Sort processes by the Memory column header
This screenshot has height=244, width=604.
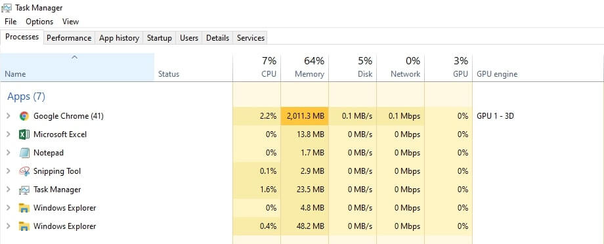(305, 68)
